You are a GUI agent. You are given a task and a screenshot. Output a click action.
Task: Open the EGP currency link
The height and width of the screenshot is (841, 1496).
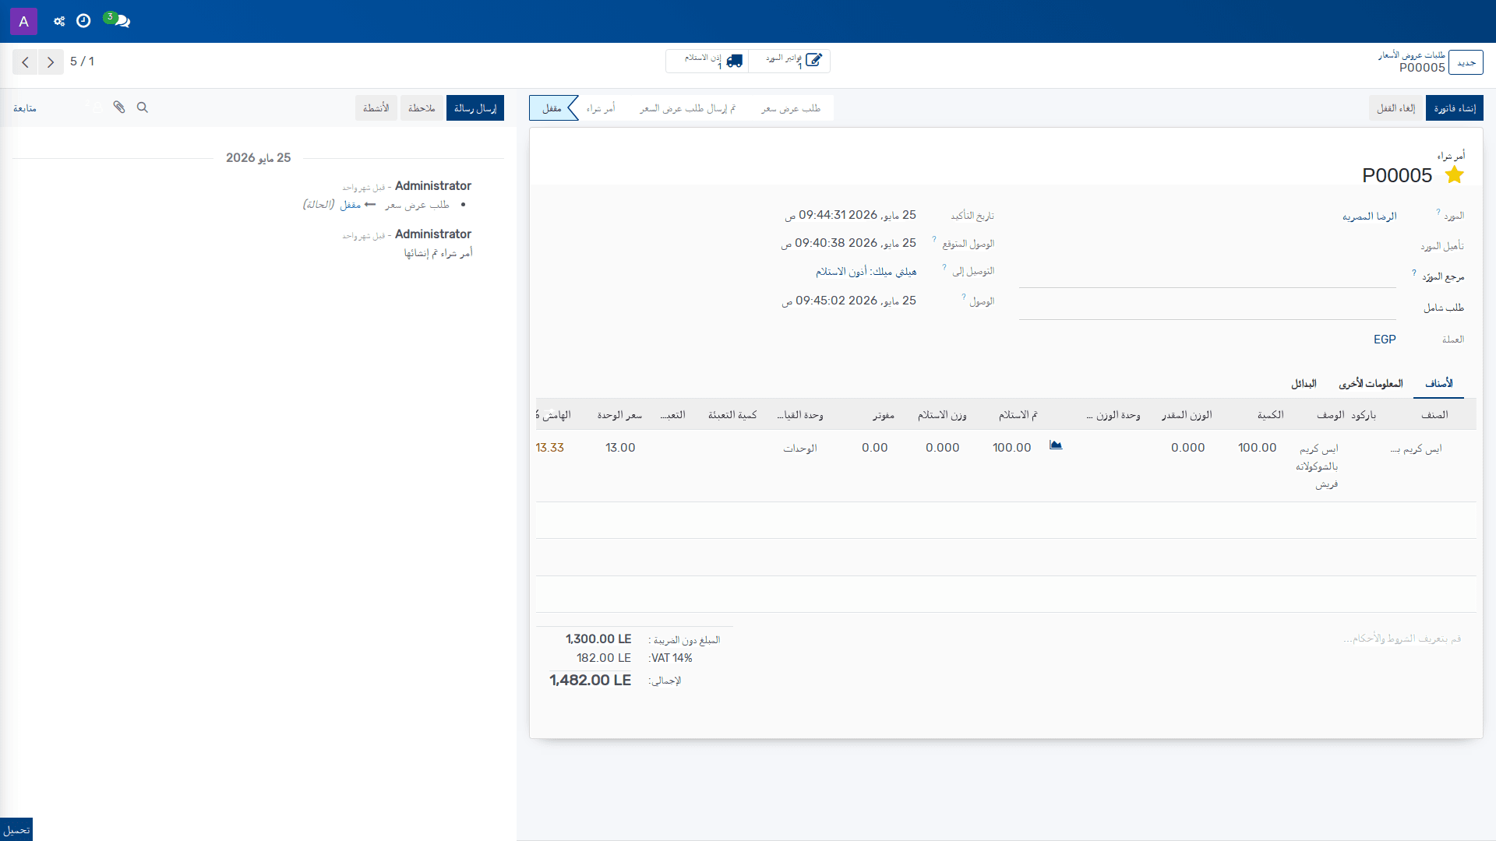pos(1385,340)
